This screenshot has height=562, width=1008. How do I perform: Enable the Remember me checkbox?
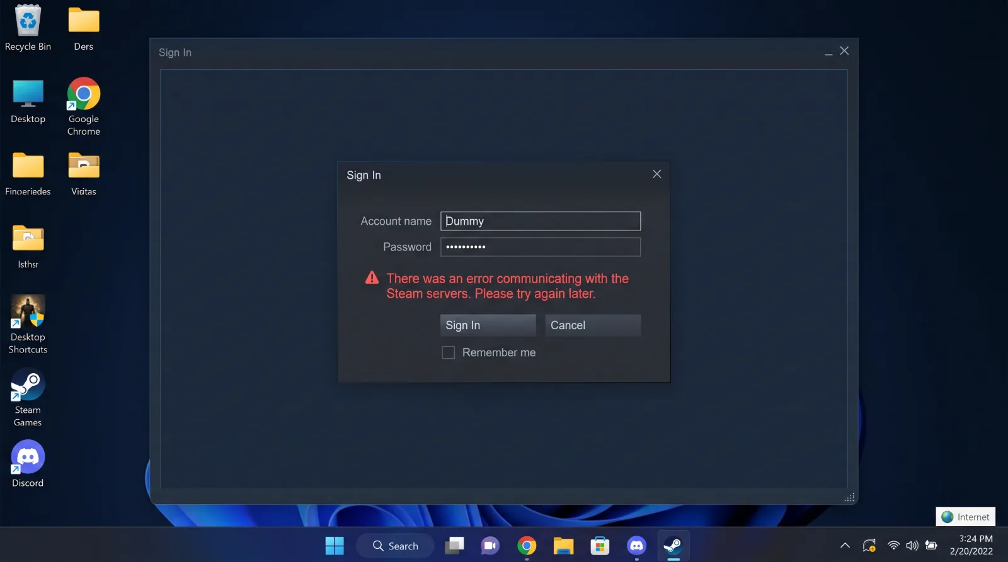(x=448, y=353)
